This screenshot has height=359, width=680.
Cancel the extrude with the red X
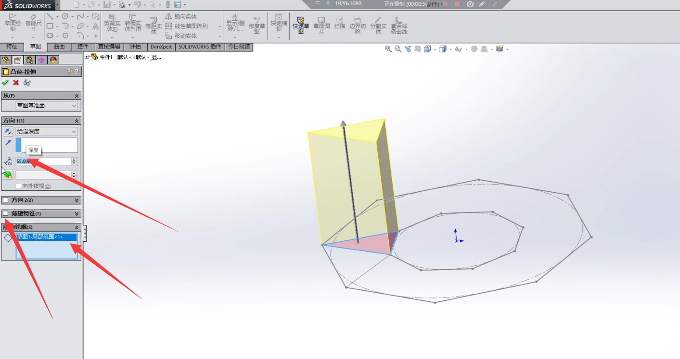click(16, 83)
